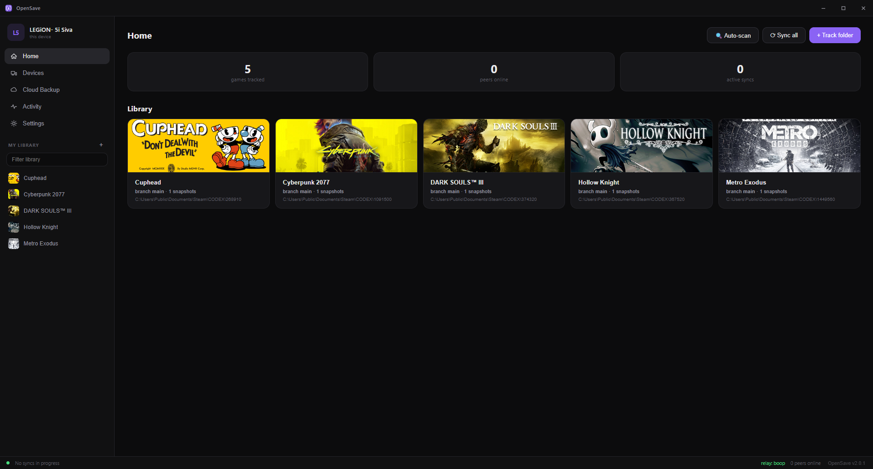Click the Settings gear icon
873x469 pixels.
[14, 124]
